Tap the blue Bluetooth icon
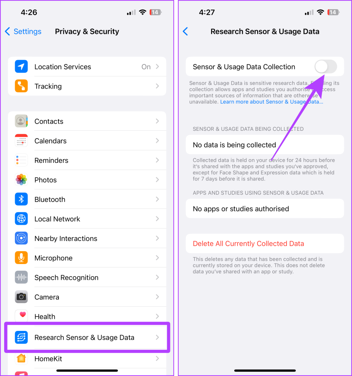 [21, 199]
